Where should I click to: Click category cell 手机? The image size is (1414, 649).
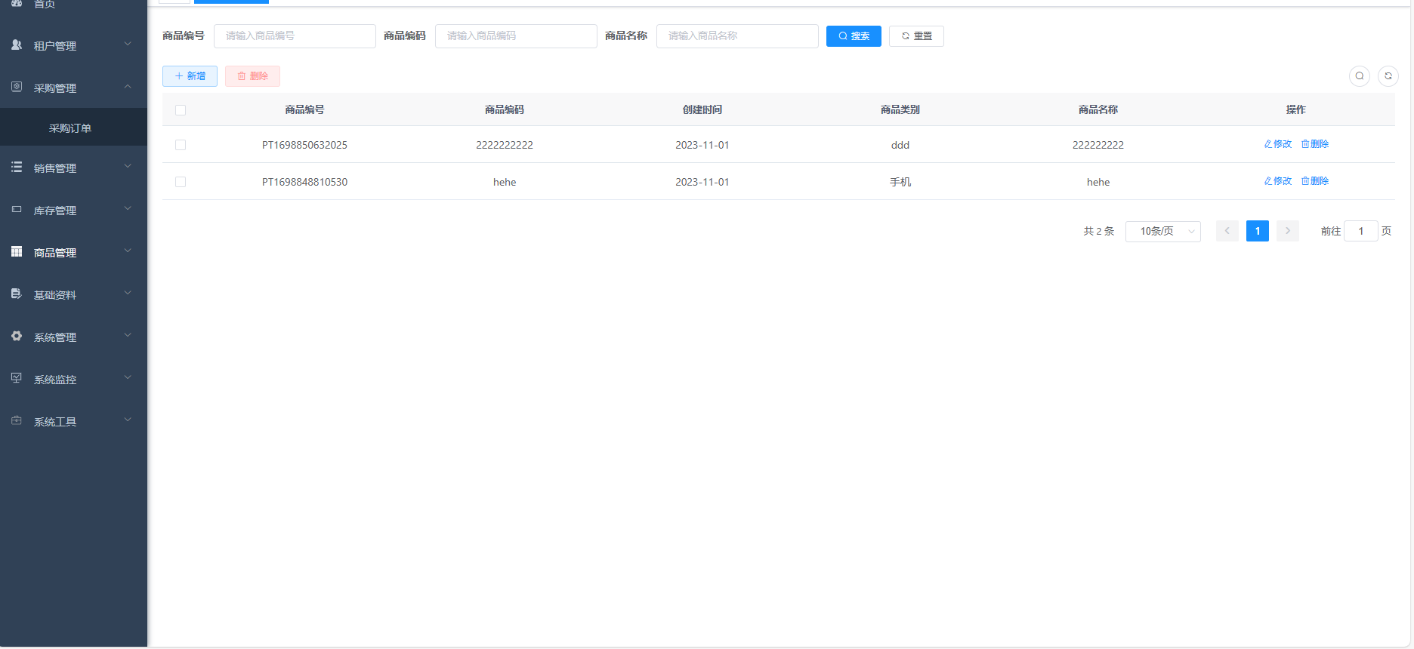pyautogui.click(x=900, y=182)
